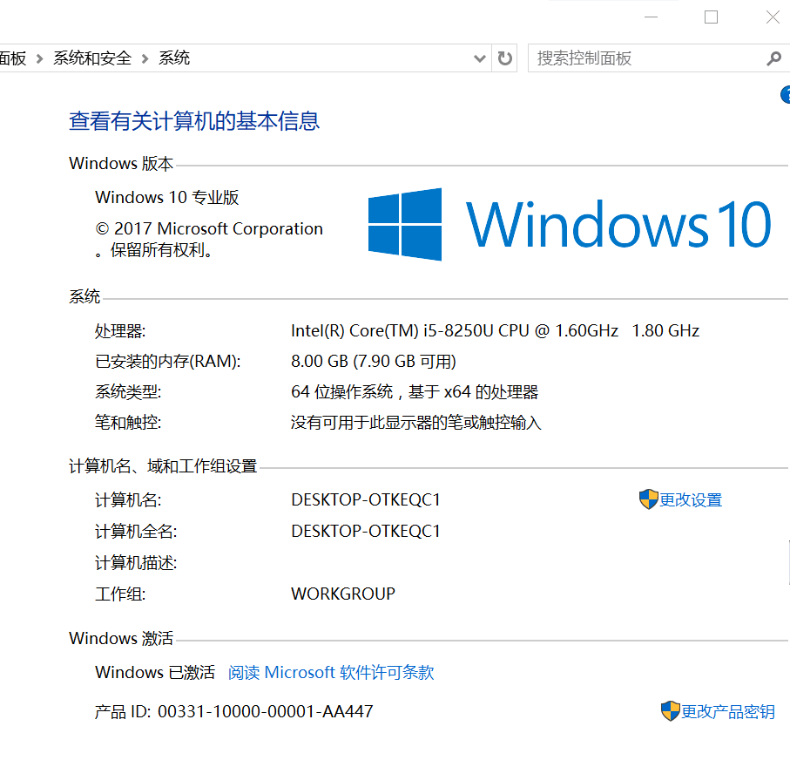Maximize the system window

(712, 17)
